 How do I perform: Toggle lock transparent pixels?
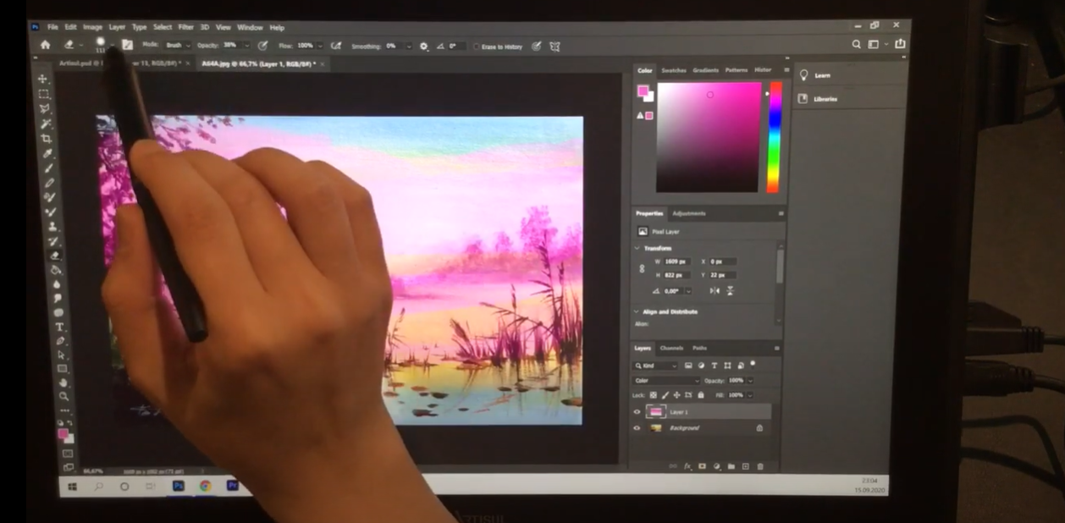click(653, 395)
